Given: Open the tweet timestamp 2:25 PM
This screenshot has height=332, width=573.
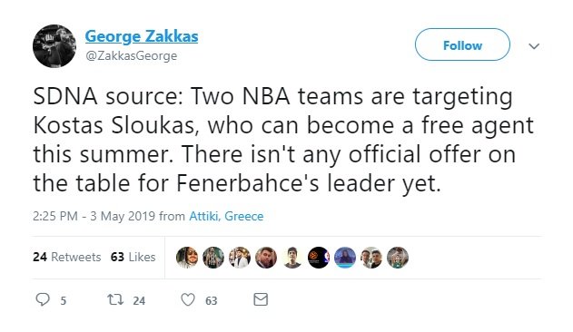Looking at the screenshot, I should coord(54,216).
